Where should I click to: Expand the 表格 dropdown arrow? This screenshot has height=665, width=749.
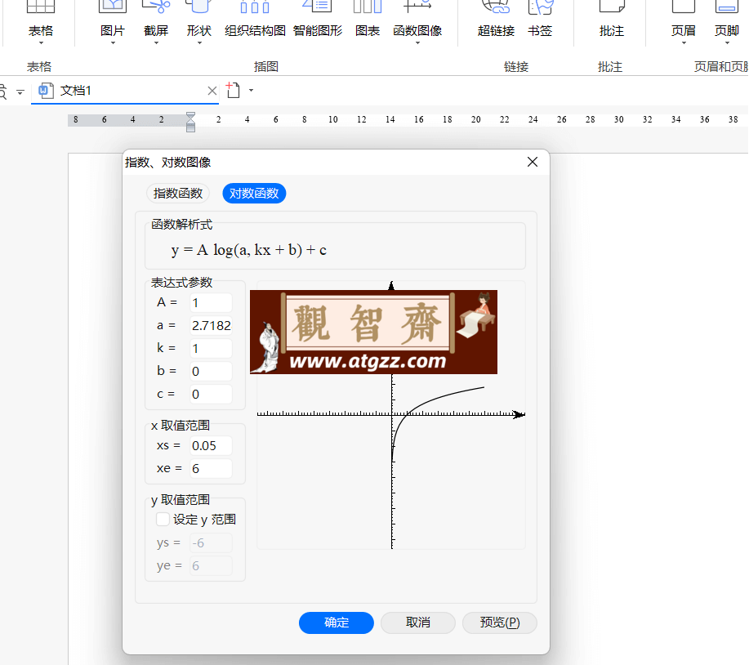[x=41, y=43]
